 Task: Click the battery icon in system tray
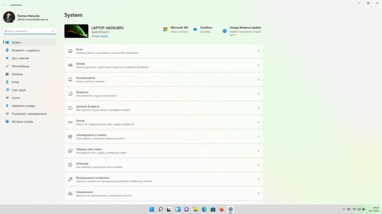364,209
